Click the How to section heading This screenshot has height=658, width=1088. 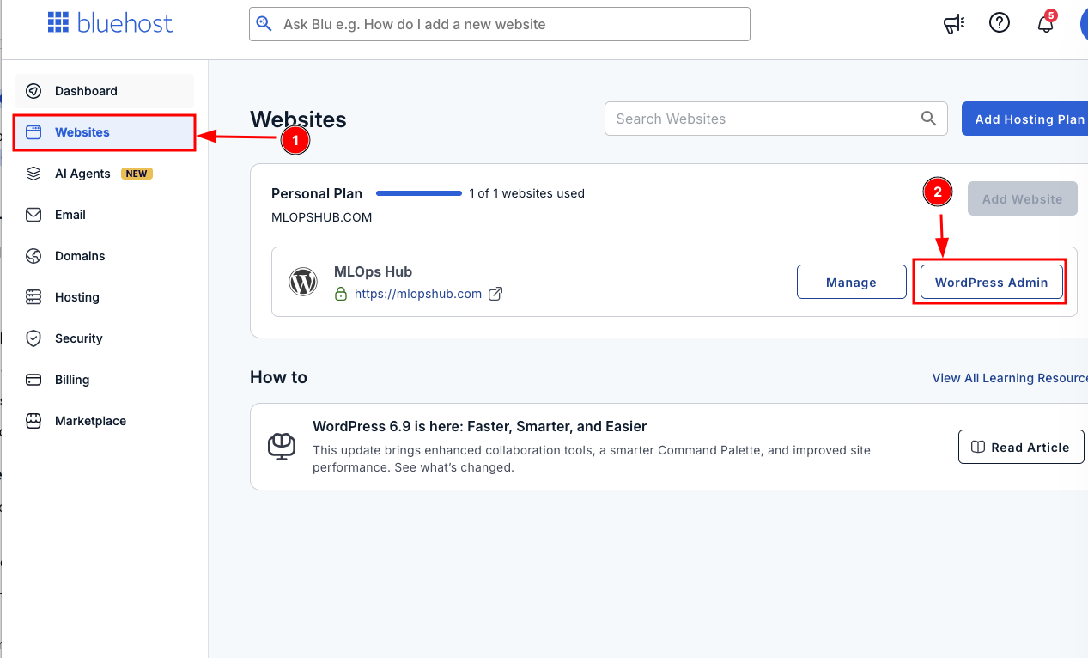click(278, 377)
